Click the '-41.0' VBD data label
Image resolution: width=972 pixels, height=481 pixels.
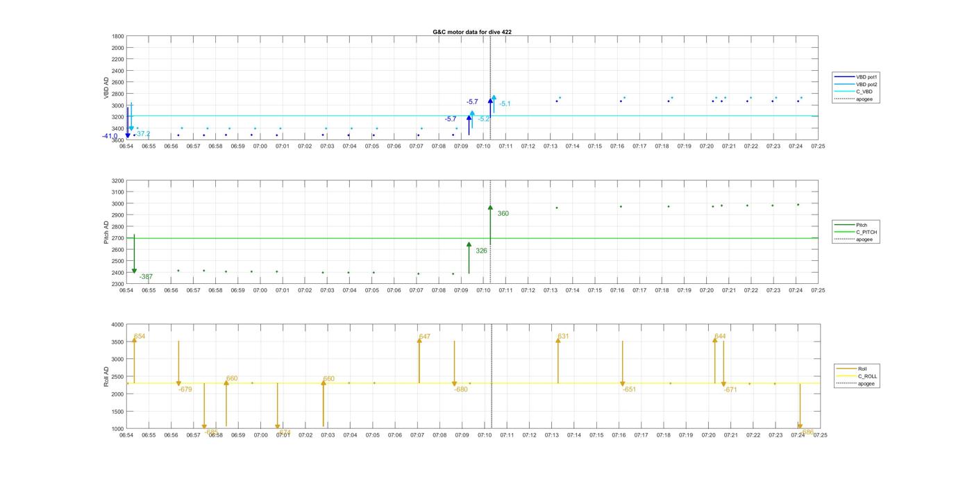(110, 136)
